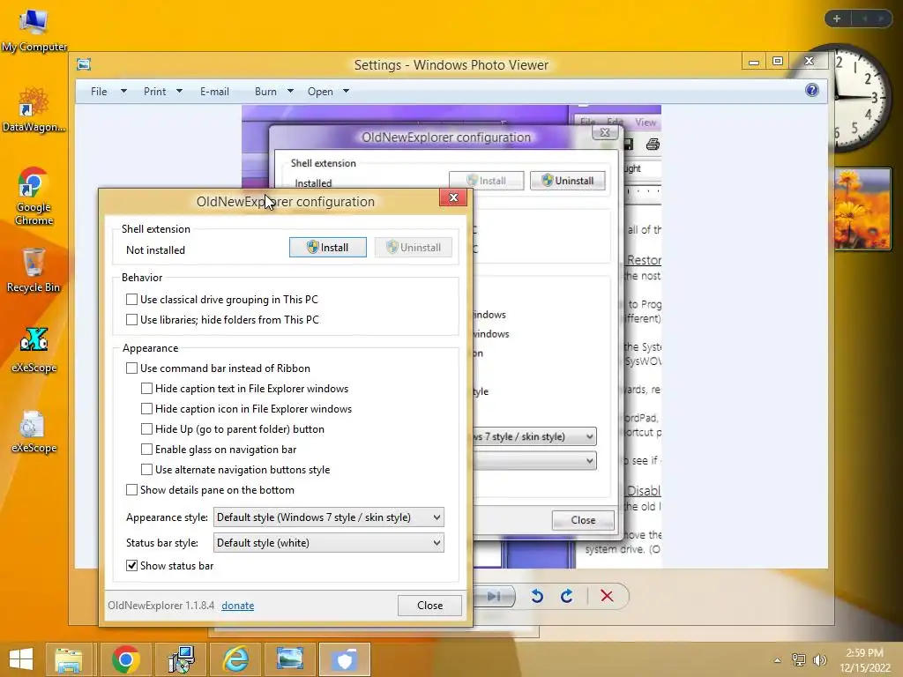Click E-mail in Photo Viewer toolbar
903x677 pixels.
(214, 91)
